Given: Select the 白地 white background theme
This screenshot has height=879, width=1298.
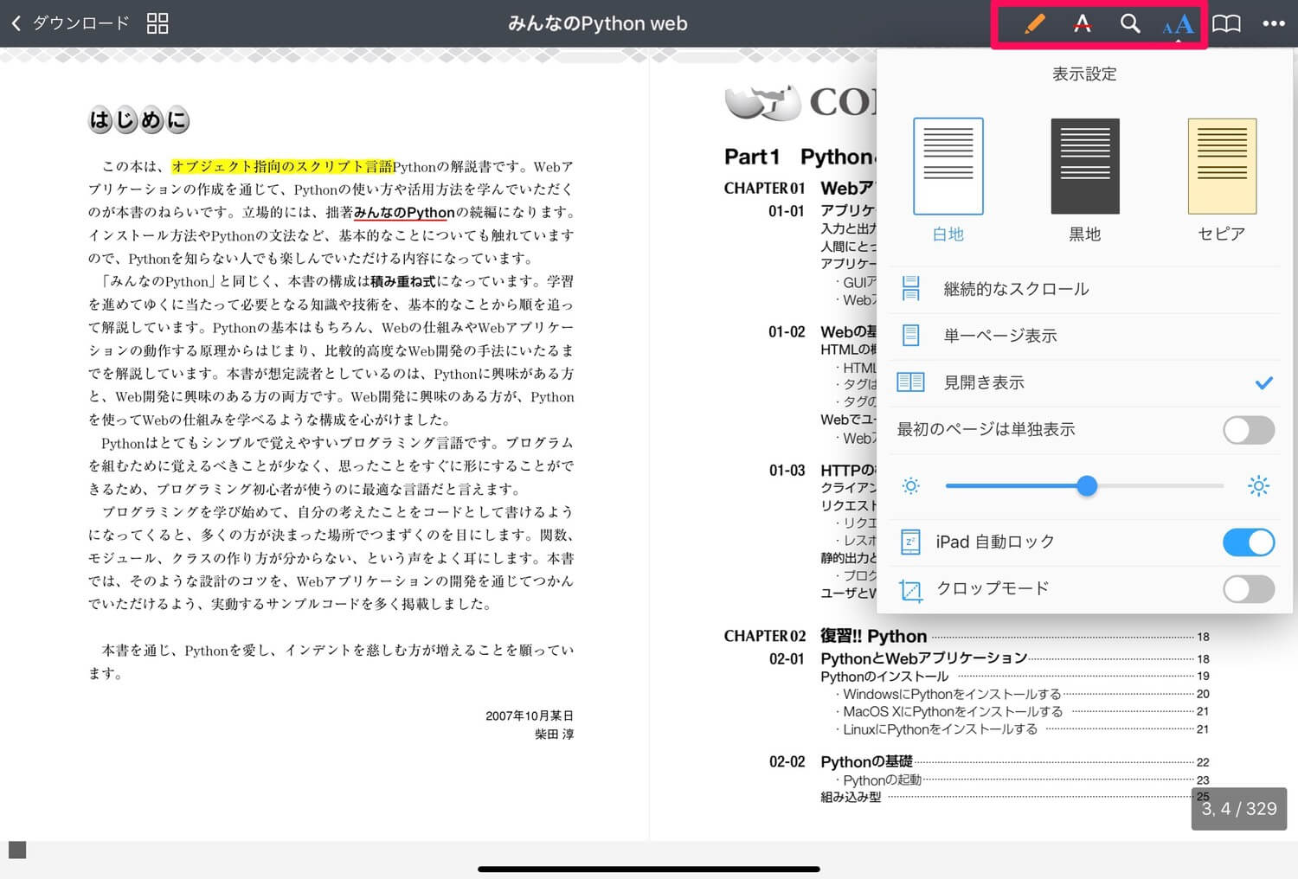Looking at the screenshot, I should (948, 181).
